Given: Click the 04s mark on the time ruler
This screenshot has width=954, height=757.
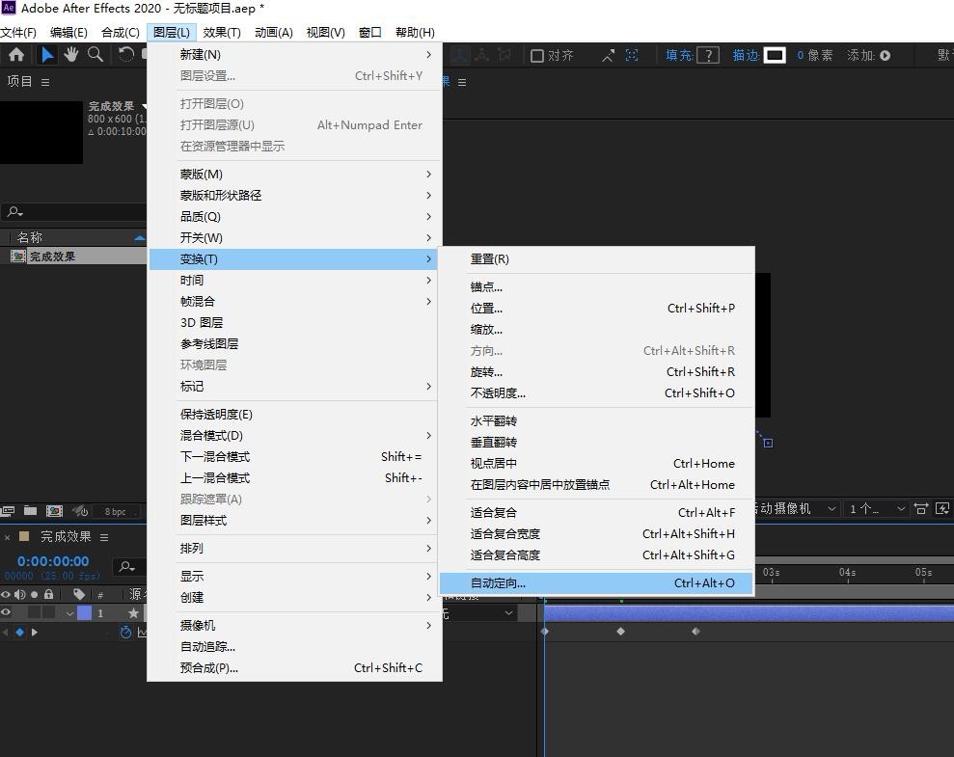Looking at the screenshot, I should click(x=848, y=573).
